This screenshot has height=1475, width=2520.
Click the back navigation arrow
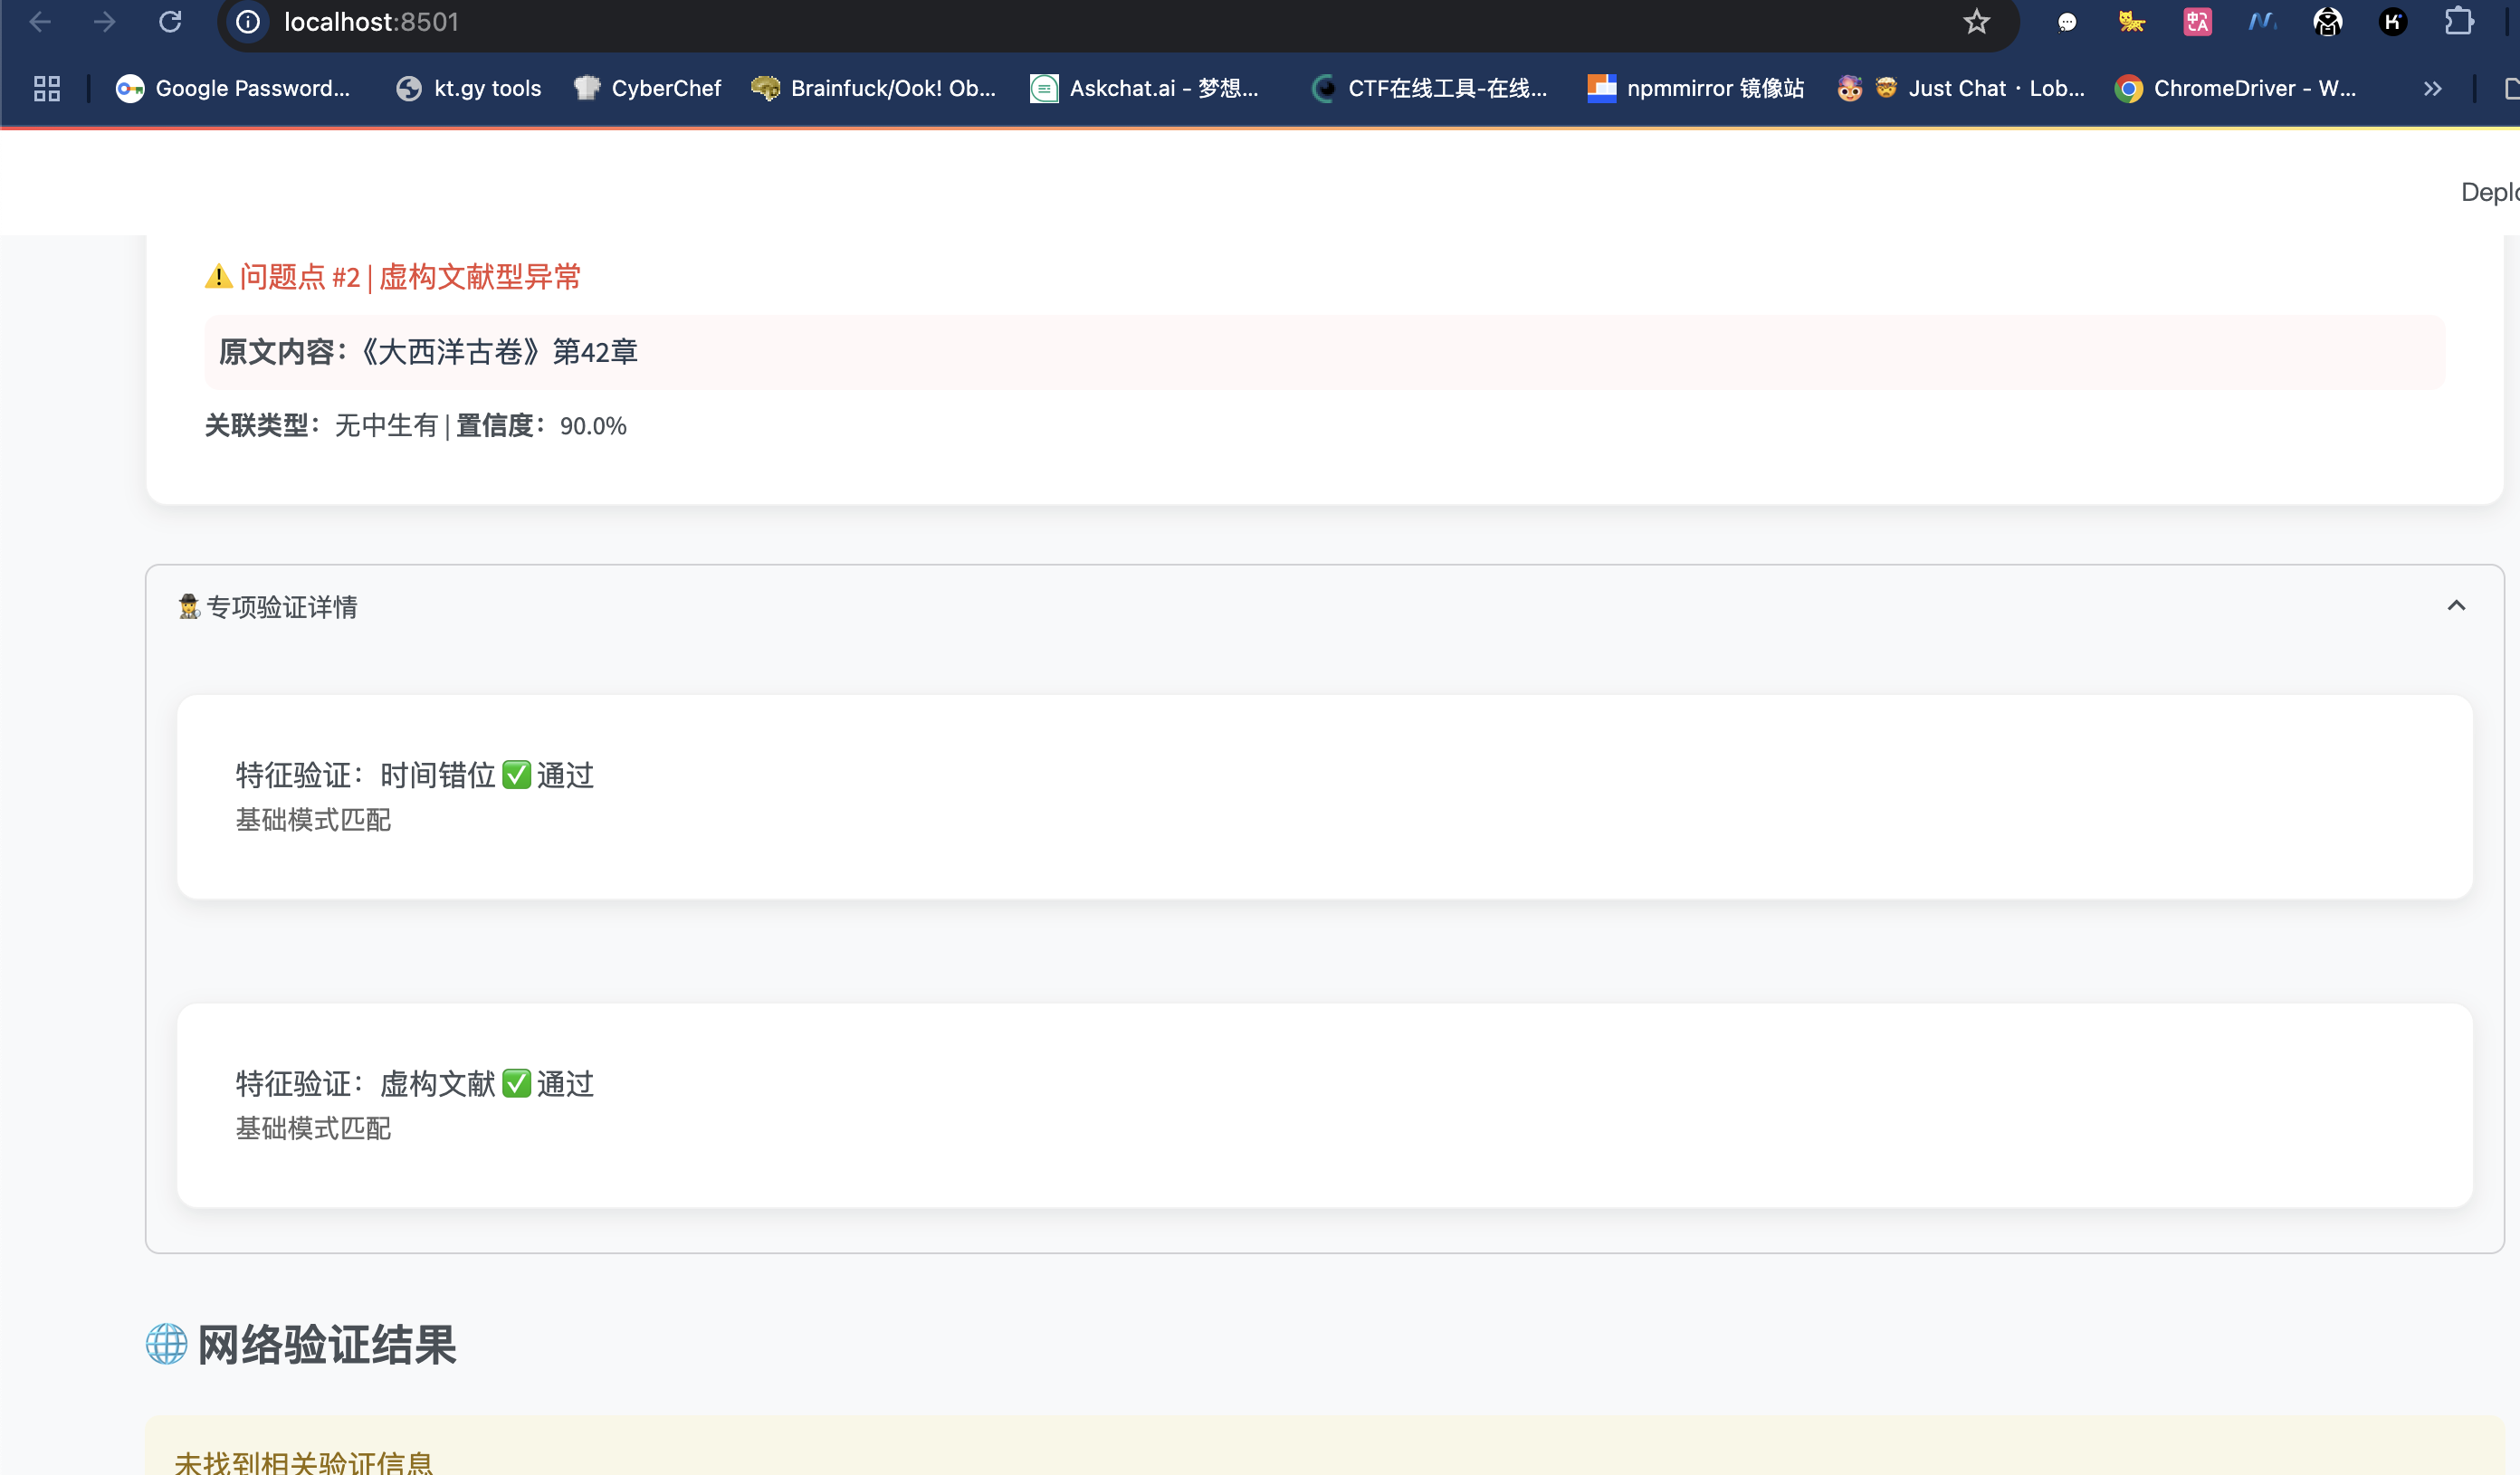tap(40, 22)
